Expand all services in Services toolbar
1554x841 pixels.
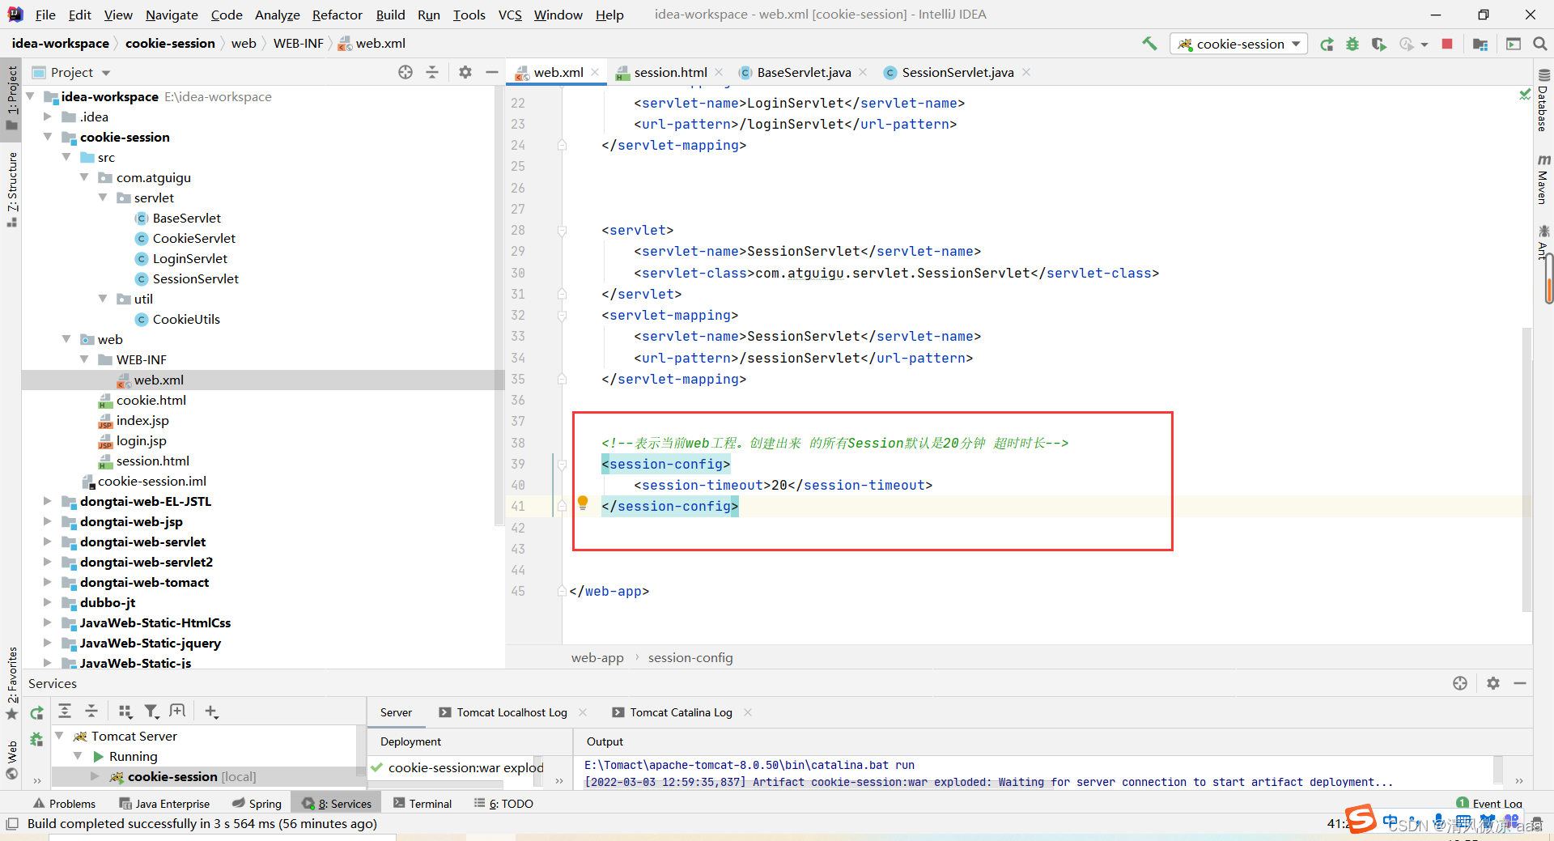click(x=65, y=711)
